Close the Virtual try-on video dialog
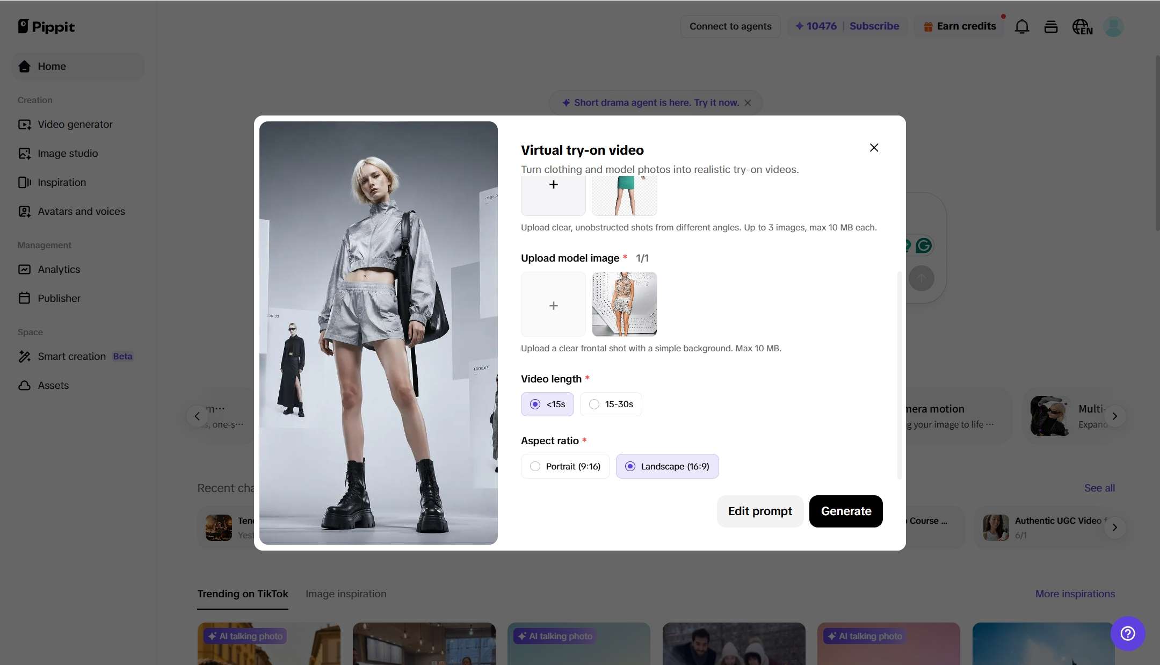The width and height of the screenshot is (1160, 665). coord(874,148)
